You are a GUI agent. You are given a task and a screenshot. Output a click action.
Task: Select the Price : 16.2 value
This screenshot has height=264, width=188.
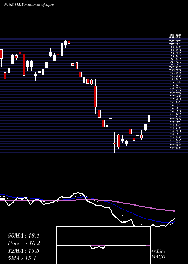click(24, 243)
